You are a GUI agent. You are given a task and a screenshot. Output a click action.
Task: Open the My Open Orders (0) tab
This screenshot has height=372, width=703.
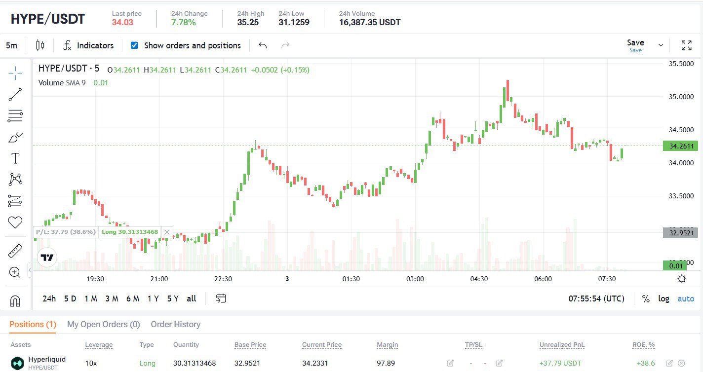click(x=104, y=324)
